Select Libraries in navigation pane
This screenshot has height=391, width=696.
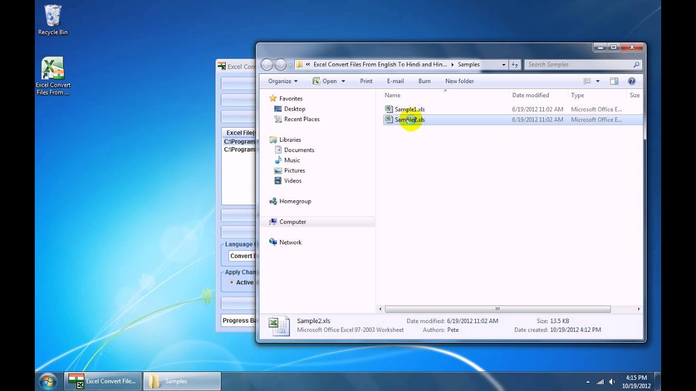[x=290, y=140]
